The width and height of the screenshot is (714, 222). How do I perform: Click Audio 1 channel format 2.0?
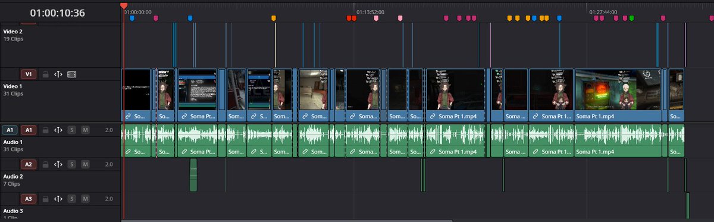click(109, 130)
